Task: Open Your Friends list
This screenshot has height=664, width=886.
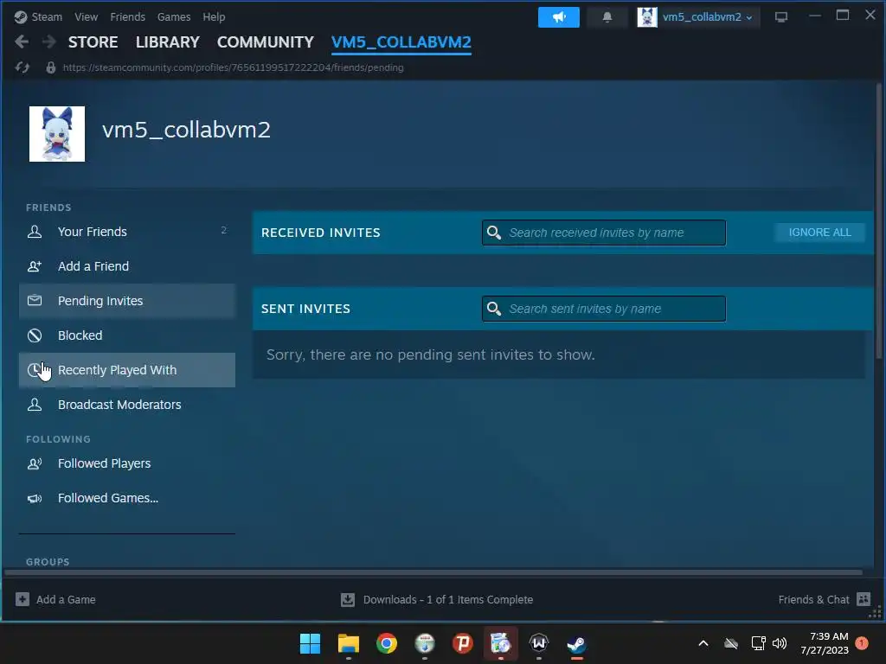Action: (127, 232)
